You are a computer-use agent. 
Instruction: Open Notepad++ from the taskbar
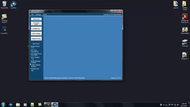[x=32, y=105]
